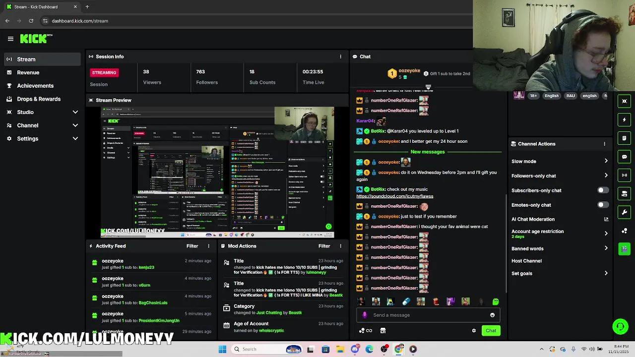Open the soundcloud.com/icutmyflaws link in chat
The height and width of the screenshot is (357, 635).
(395, 196)
